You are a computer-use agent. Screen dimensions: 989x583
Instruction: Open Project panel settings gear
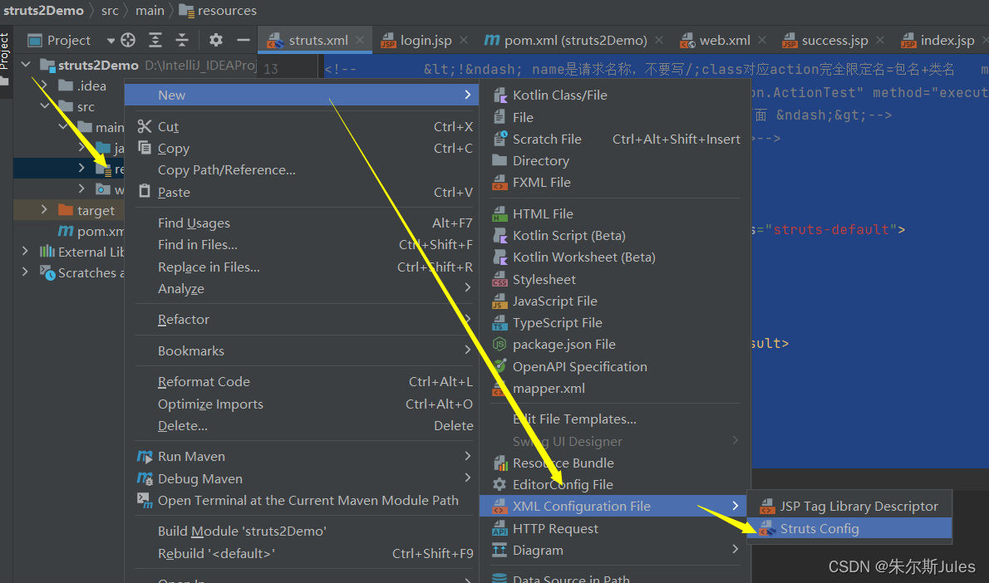(x=216, y=41)
